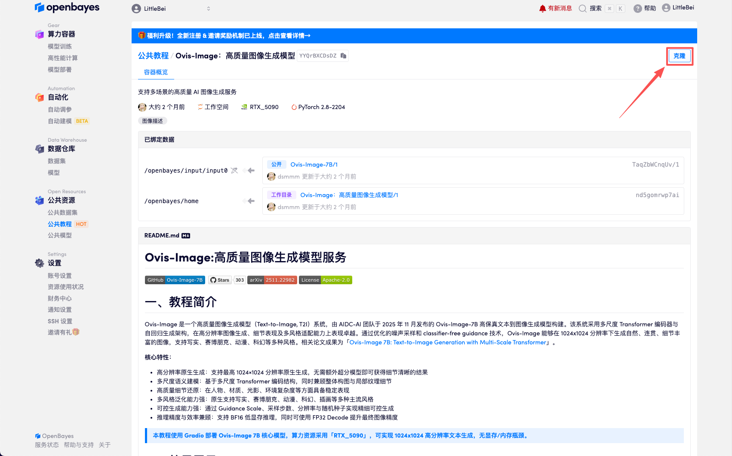Image resolution: width=732 pixels, height=456 pixels.
Task: Open 帮助与支持 footer link
Action: point(79,445)
